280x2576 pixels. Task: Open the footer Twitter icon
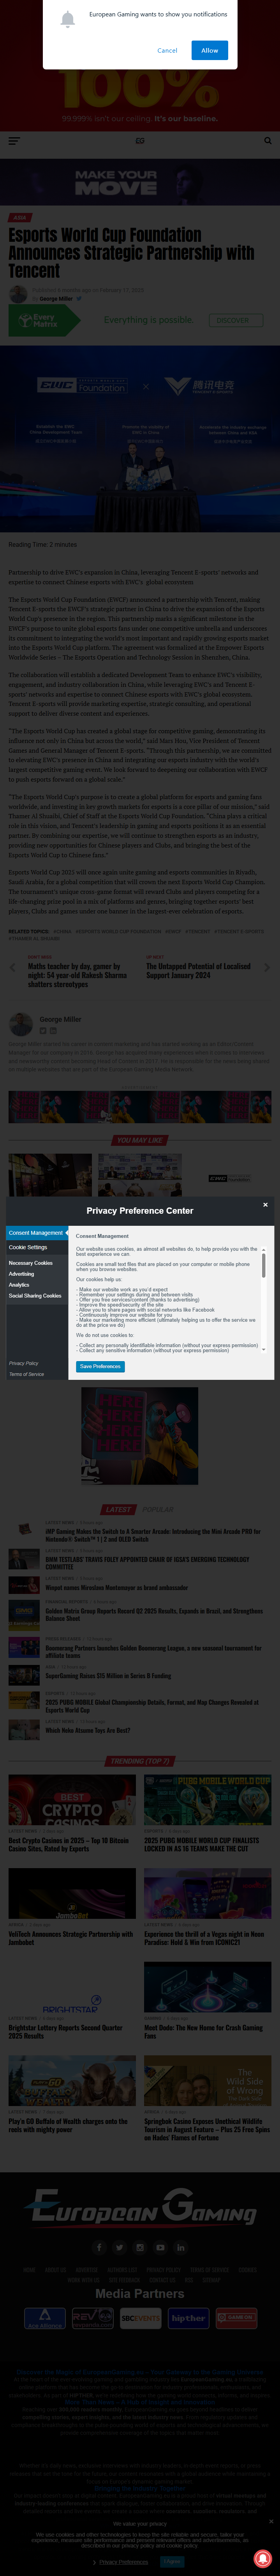[119, 2247]
